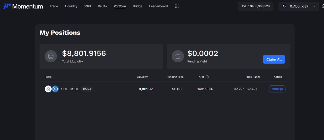This screenshot has height=140, width=324.
Task: Click the Pending Yield label
Action: (197, 61)
